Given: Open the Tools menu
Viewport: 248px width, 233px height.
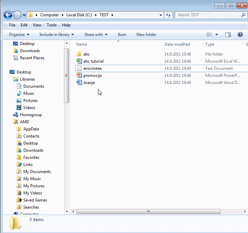Looking at the screenshot, I should click(x=51, y=25).
